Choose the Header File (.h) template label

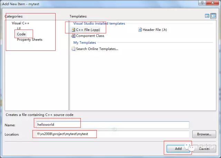(155, 30)
